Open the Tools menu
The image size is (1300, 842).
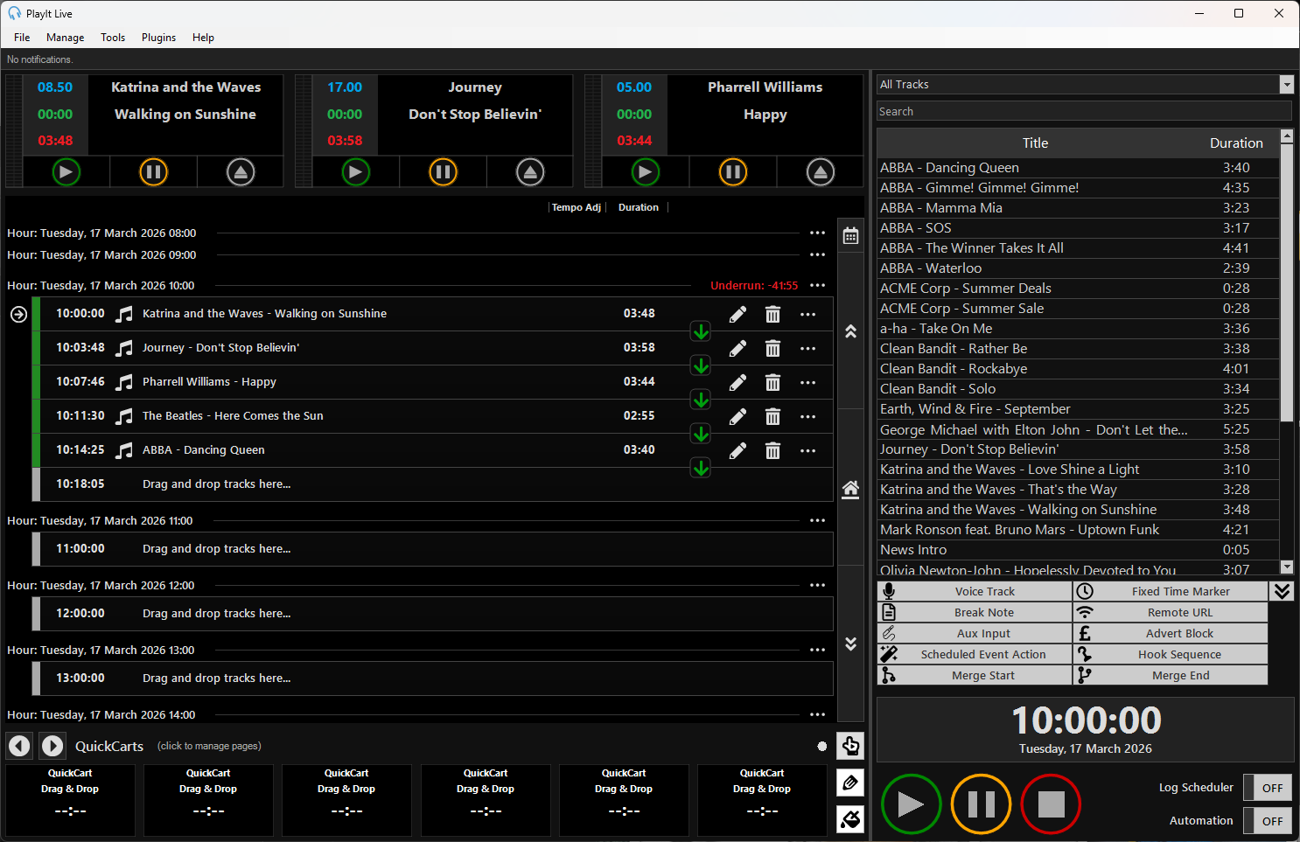click(x=113, y=38)
